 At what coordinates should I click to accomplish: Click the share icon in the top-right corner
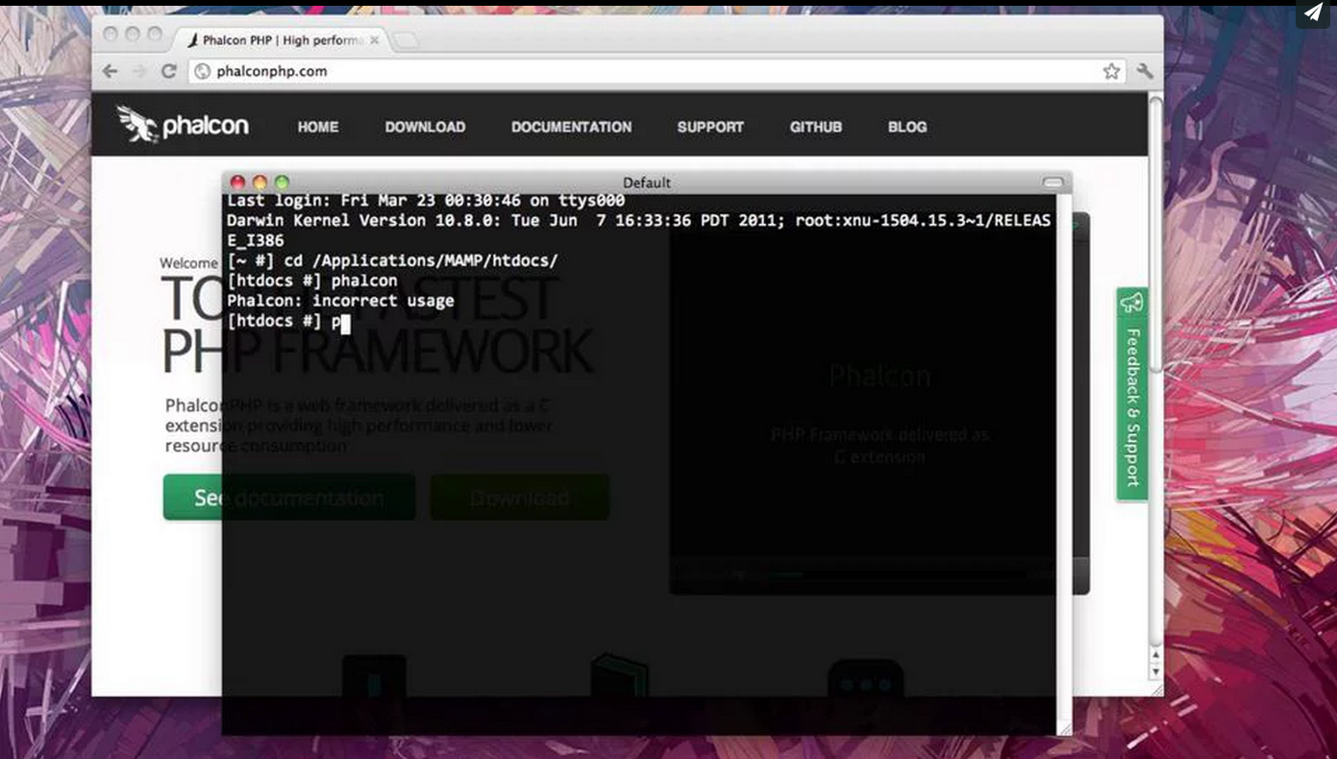[x=1313, y=13]
